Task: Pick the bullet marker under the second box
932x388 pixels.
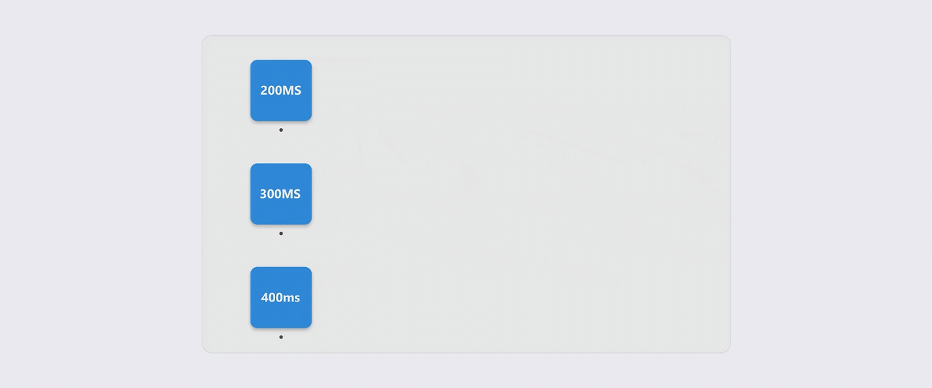Action: tap(281, 234)
